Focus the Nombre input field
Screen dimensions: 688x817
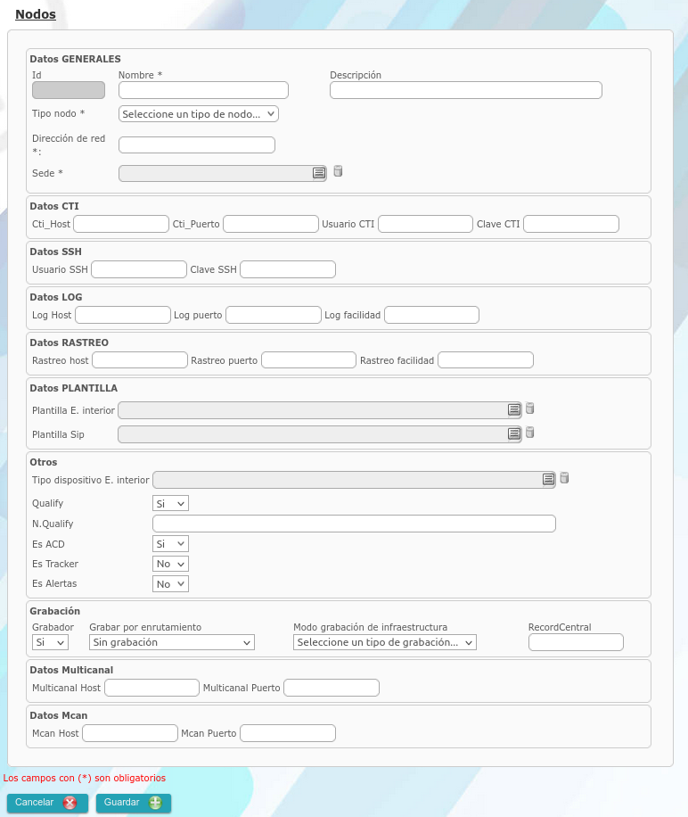(203, 90)
